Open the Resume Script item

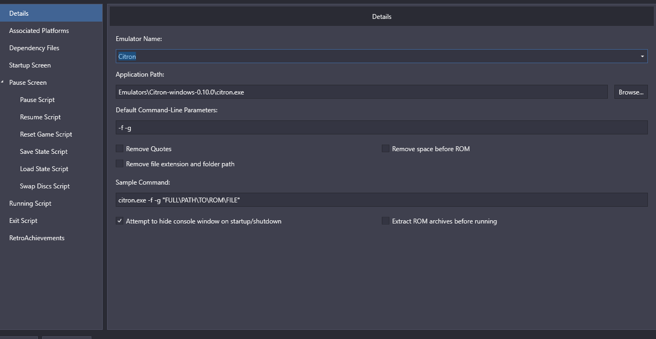pyautogui.click(x=40, y=117)
